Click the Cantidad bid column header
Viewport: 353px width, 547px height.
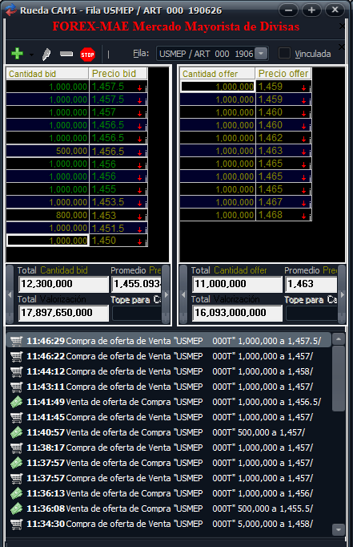[47, 74]
